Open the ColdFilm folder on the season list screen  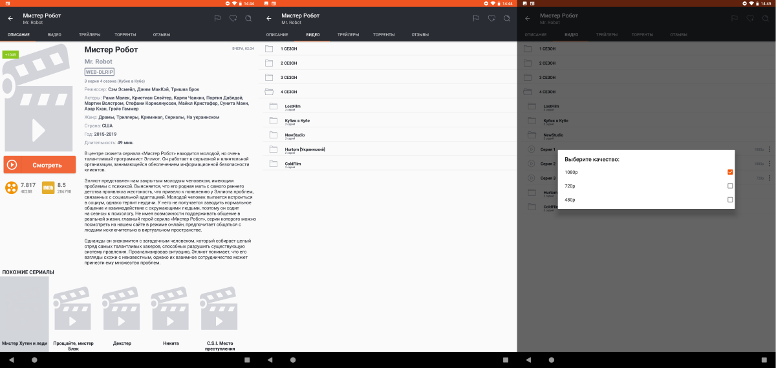388,164
